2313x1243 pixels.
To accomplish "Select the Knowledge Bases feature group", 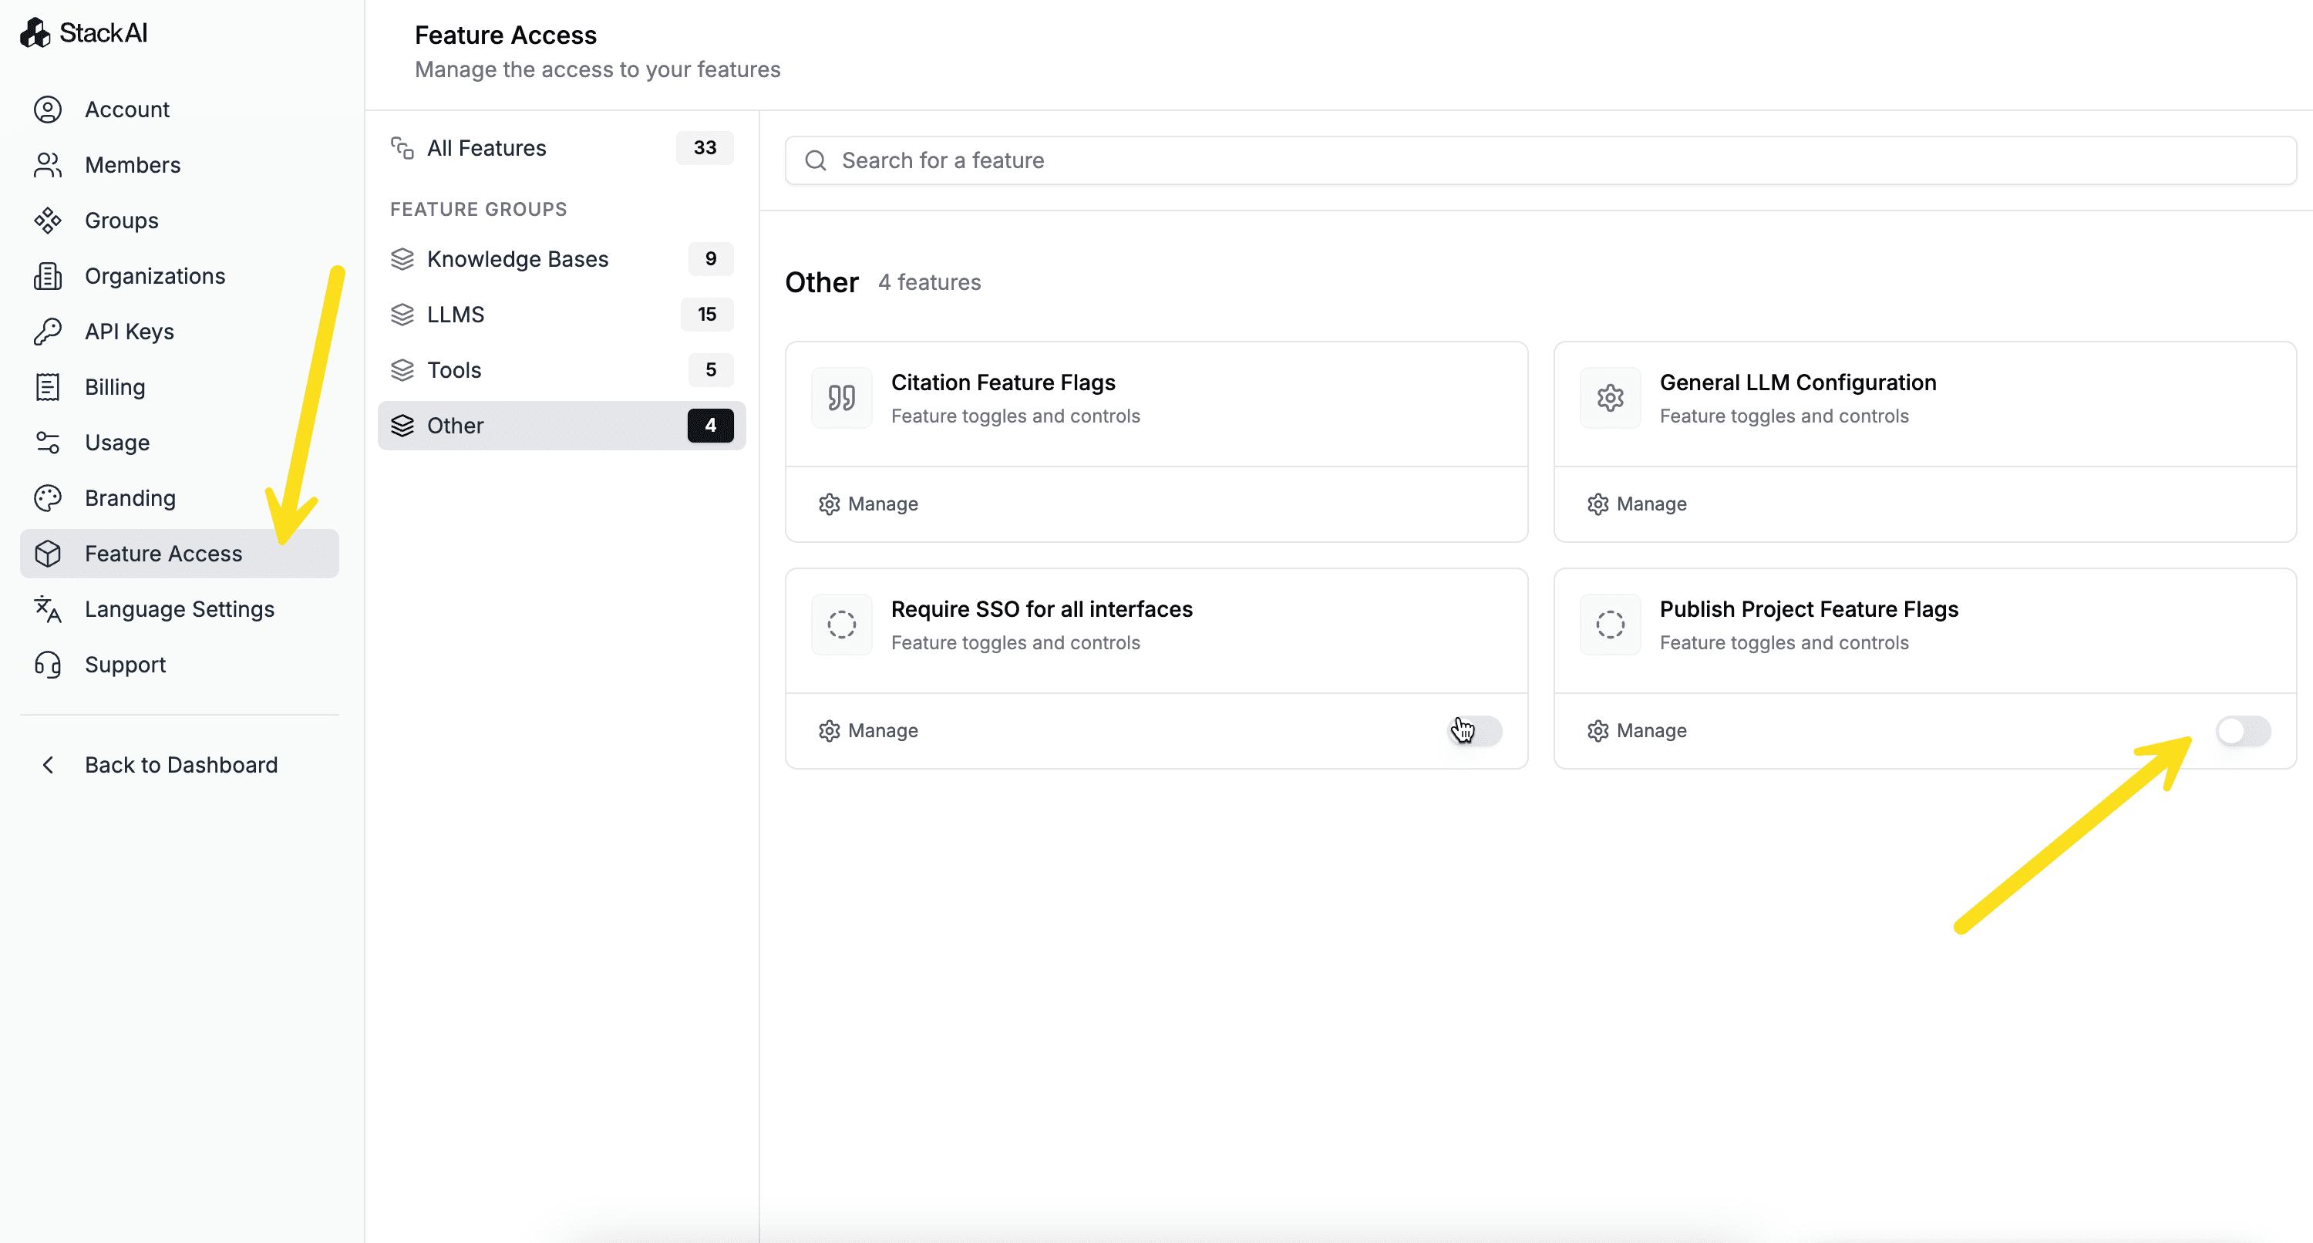I will click(561, 260).
